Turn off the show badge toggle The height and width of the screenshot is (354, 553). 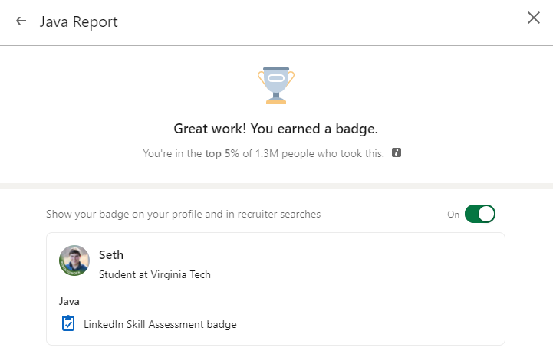tap(480, 215)
